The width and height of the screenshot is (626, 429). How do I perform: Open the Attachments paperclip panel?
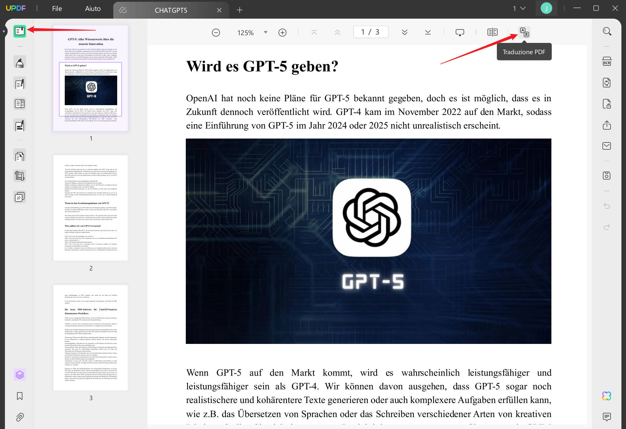coord(20,417)
